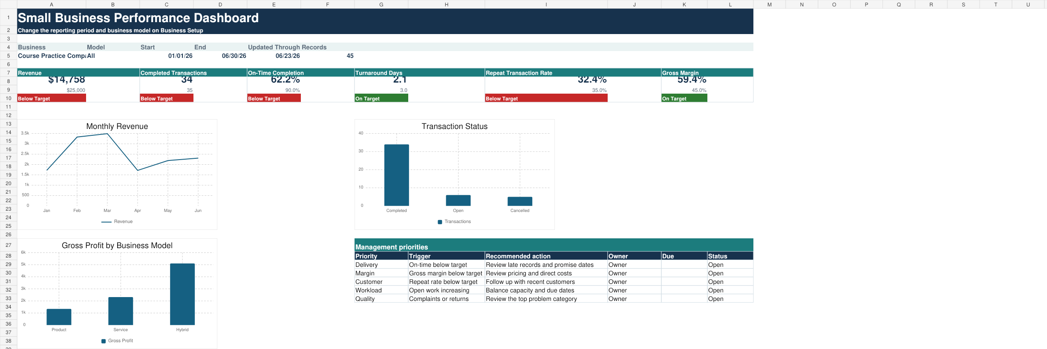This screenshot has width=1047, height=349.
Task: Click the $25,000 revenue target value
Action: pyautogui.click(x=76, y=90)
